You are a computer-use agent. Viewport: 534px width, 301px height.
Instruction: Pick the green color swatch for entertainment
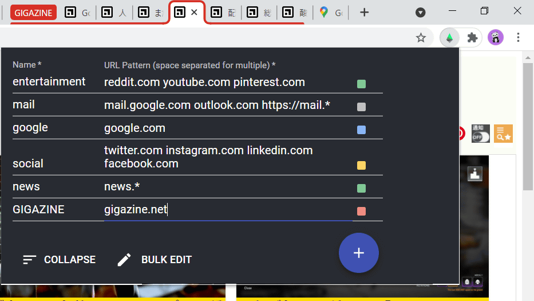[x=361, y=84]
